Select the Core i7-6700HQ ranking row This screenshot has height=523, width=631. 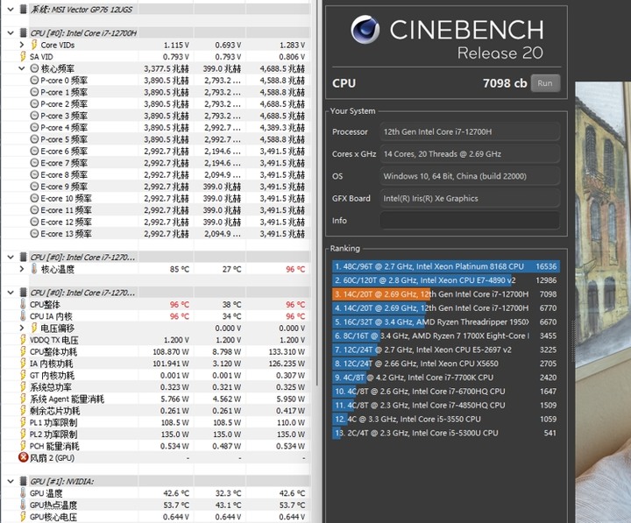tap(445, 391)
